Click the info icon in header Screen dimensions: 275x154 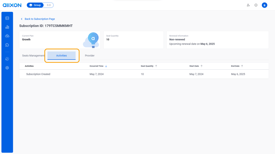tap(256, 5)
